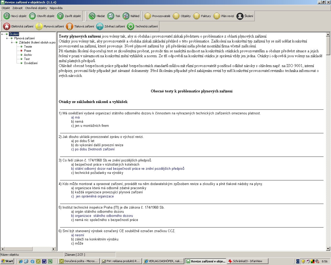Click the Tisk printer icon
The height and width of the screenshot is (265, 331).
pos(111,16)
